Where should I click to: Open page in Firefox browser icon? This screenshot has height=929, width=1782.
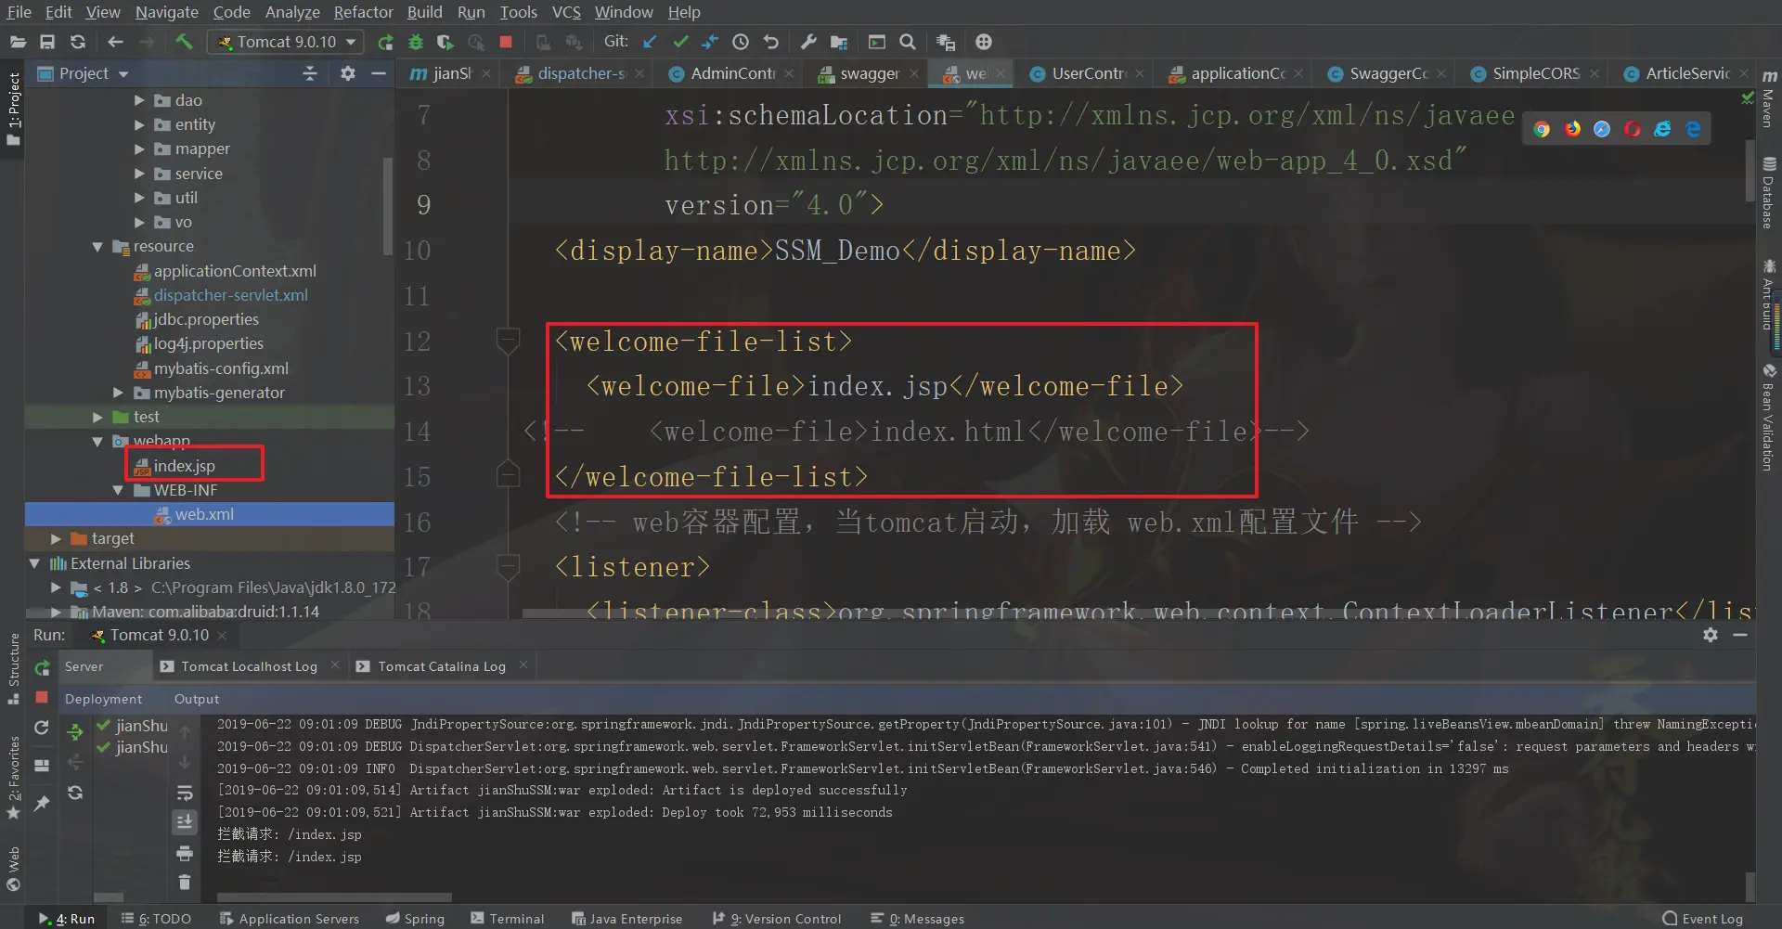[1572, 129]
